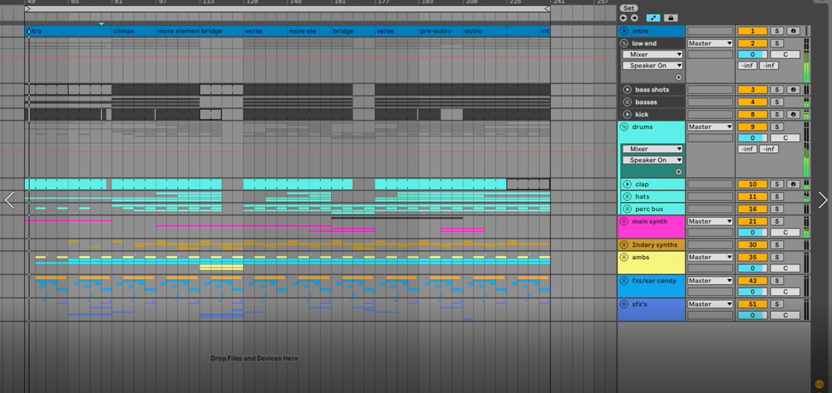Toggle track activator 4 for basses
Viewport: 832px width, 393px height.
pyautogui.click(x=752, y=102)
